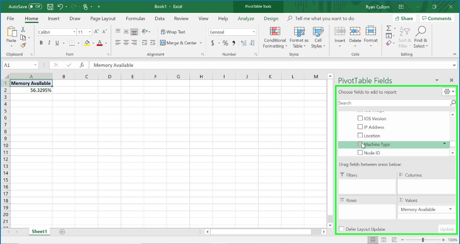
Task: Open the font size dropdown
Action: [90, 32]
